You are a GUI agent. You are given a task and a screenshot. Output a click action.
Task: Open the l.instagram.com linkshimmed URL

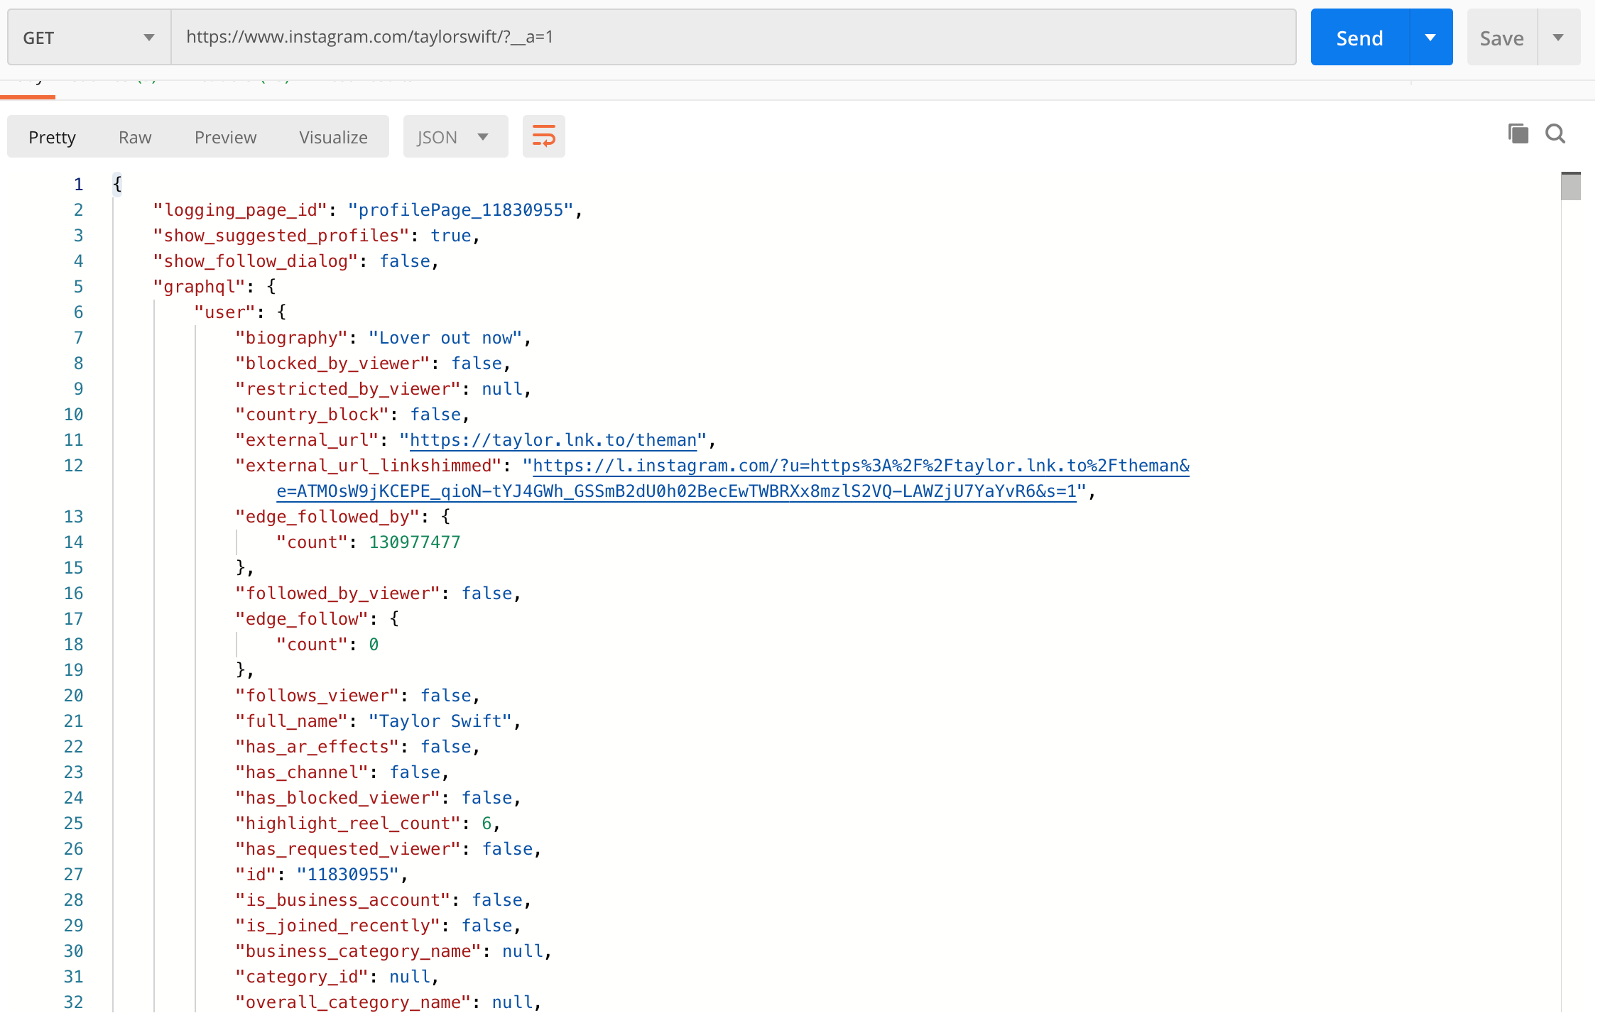(x=852, y=465)
